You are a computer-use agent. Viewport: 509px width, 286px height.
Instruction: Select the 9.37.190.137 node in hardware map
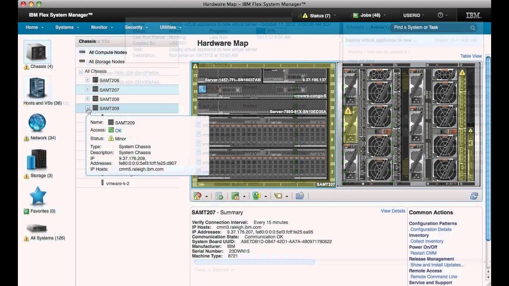tap(295, 76)
